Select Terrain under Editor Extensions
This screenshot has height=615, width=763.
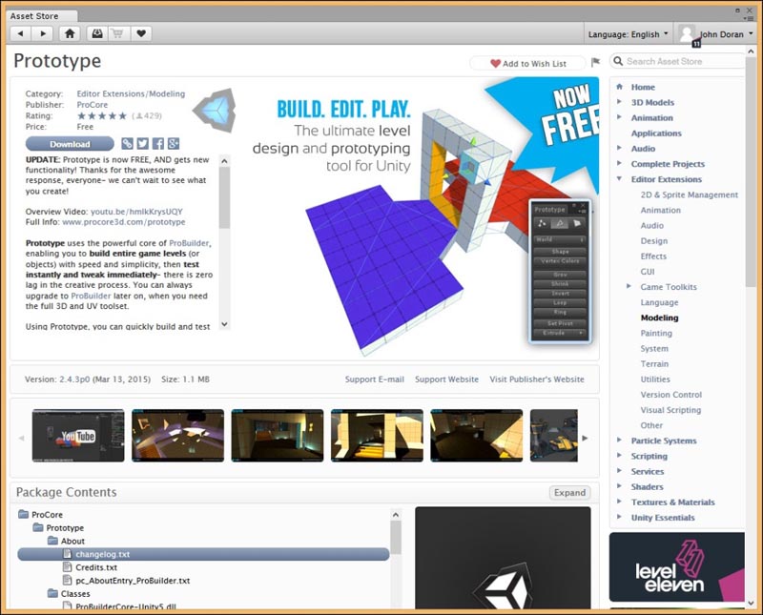pyautogui.click(x=654, y=363)
